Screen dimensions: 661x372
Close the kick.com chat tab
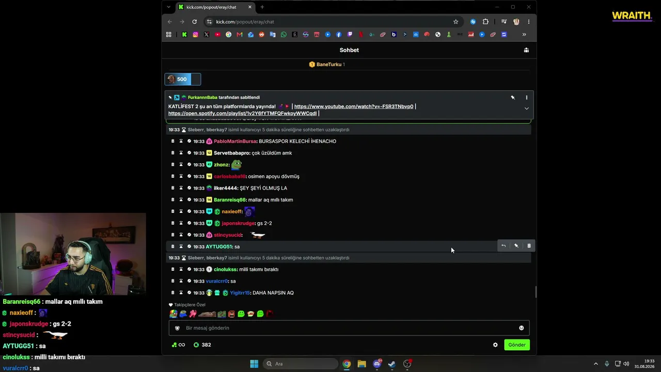point(250,7)
